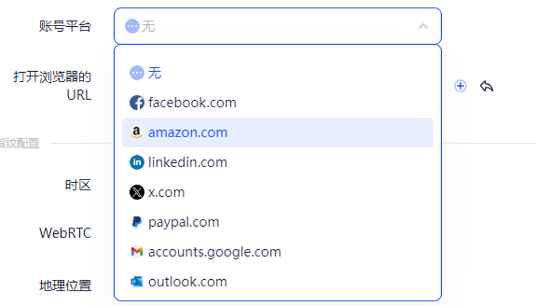The width and height of the screenshot is (536, 306).
Task: Choose facebook.com from the platform list
Action: click(x=278, y=103)
